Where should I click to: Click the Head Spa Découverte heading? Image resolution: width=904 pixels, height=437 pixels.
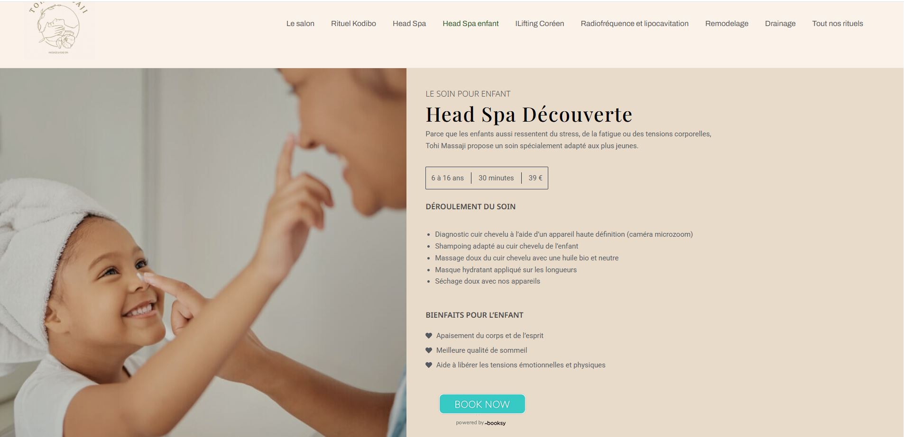(x=529, y=114)
